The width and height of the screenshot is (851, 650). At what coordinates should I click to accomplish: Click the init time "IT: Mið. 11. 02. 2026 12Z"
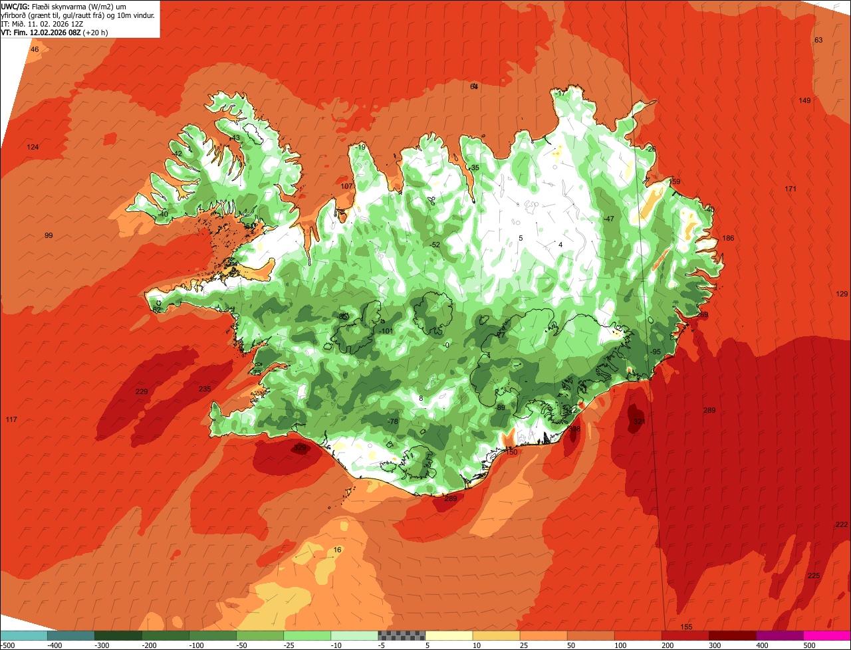point(42,23)
